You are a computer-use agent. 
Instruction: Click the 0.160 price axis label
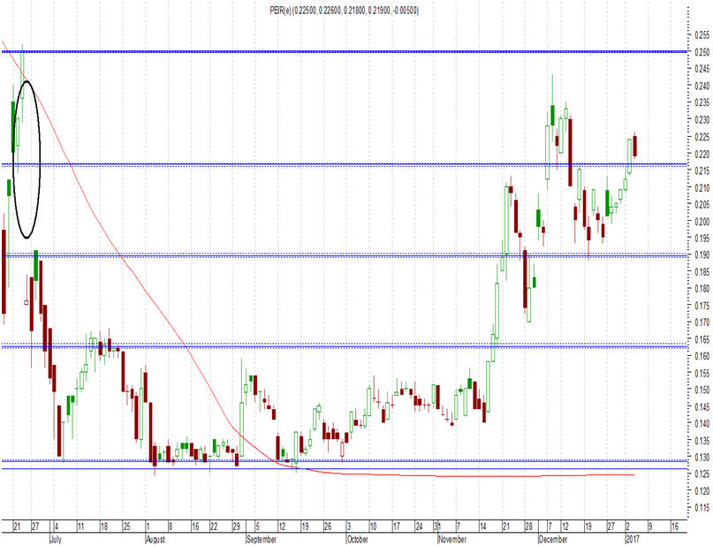702,356
